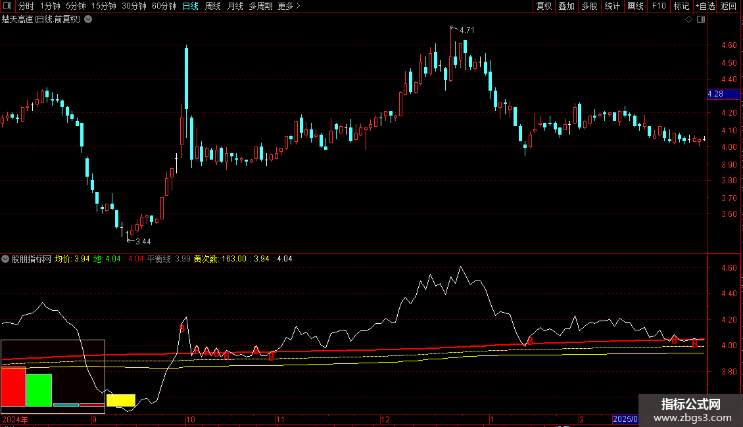Select the 30分钟 period
Screen dimensions: 743x427
134,6
